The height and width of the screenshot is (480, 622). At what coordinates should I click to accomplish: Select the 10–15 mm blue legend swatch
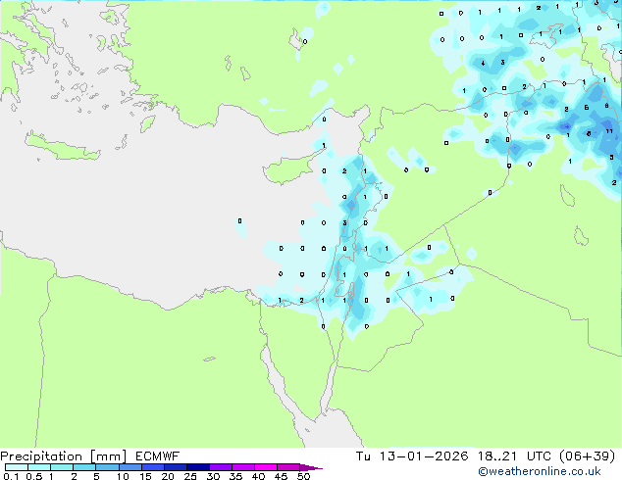[x=130, y=467]
